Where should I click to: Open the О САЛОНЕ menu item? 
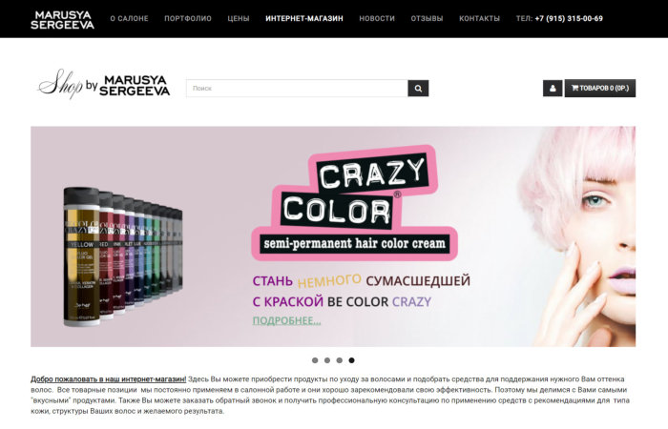pyautogui.click(x=129, y=19)
